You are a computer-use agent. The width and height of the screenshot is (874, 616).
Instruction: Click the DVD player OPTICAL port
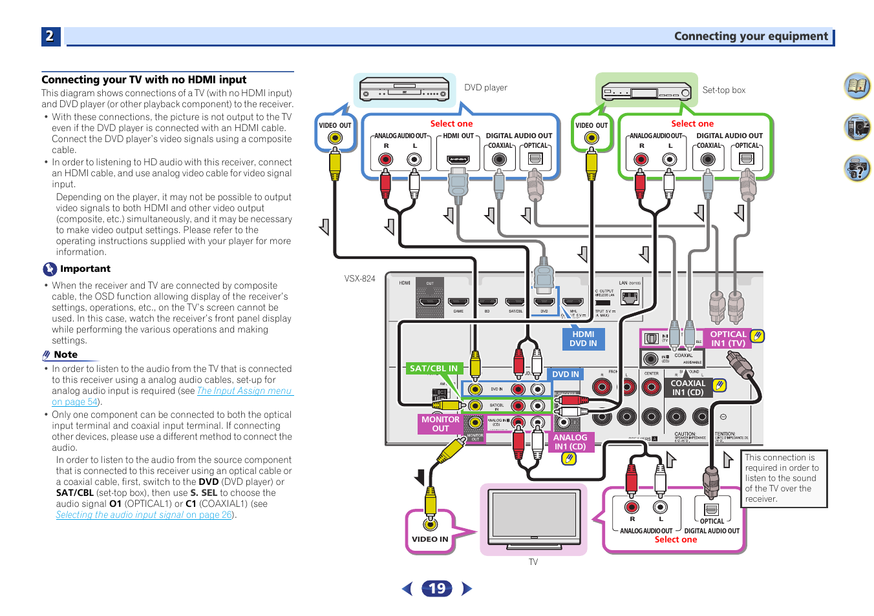coord(535,159)
